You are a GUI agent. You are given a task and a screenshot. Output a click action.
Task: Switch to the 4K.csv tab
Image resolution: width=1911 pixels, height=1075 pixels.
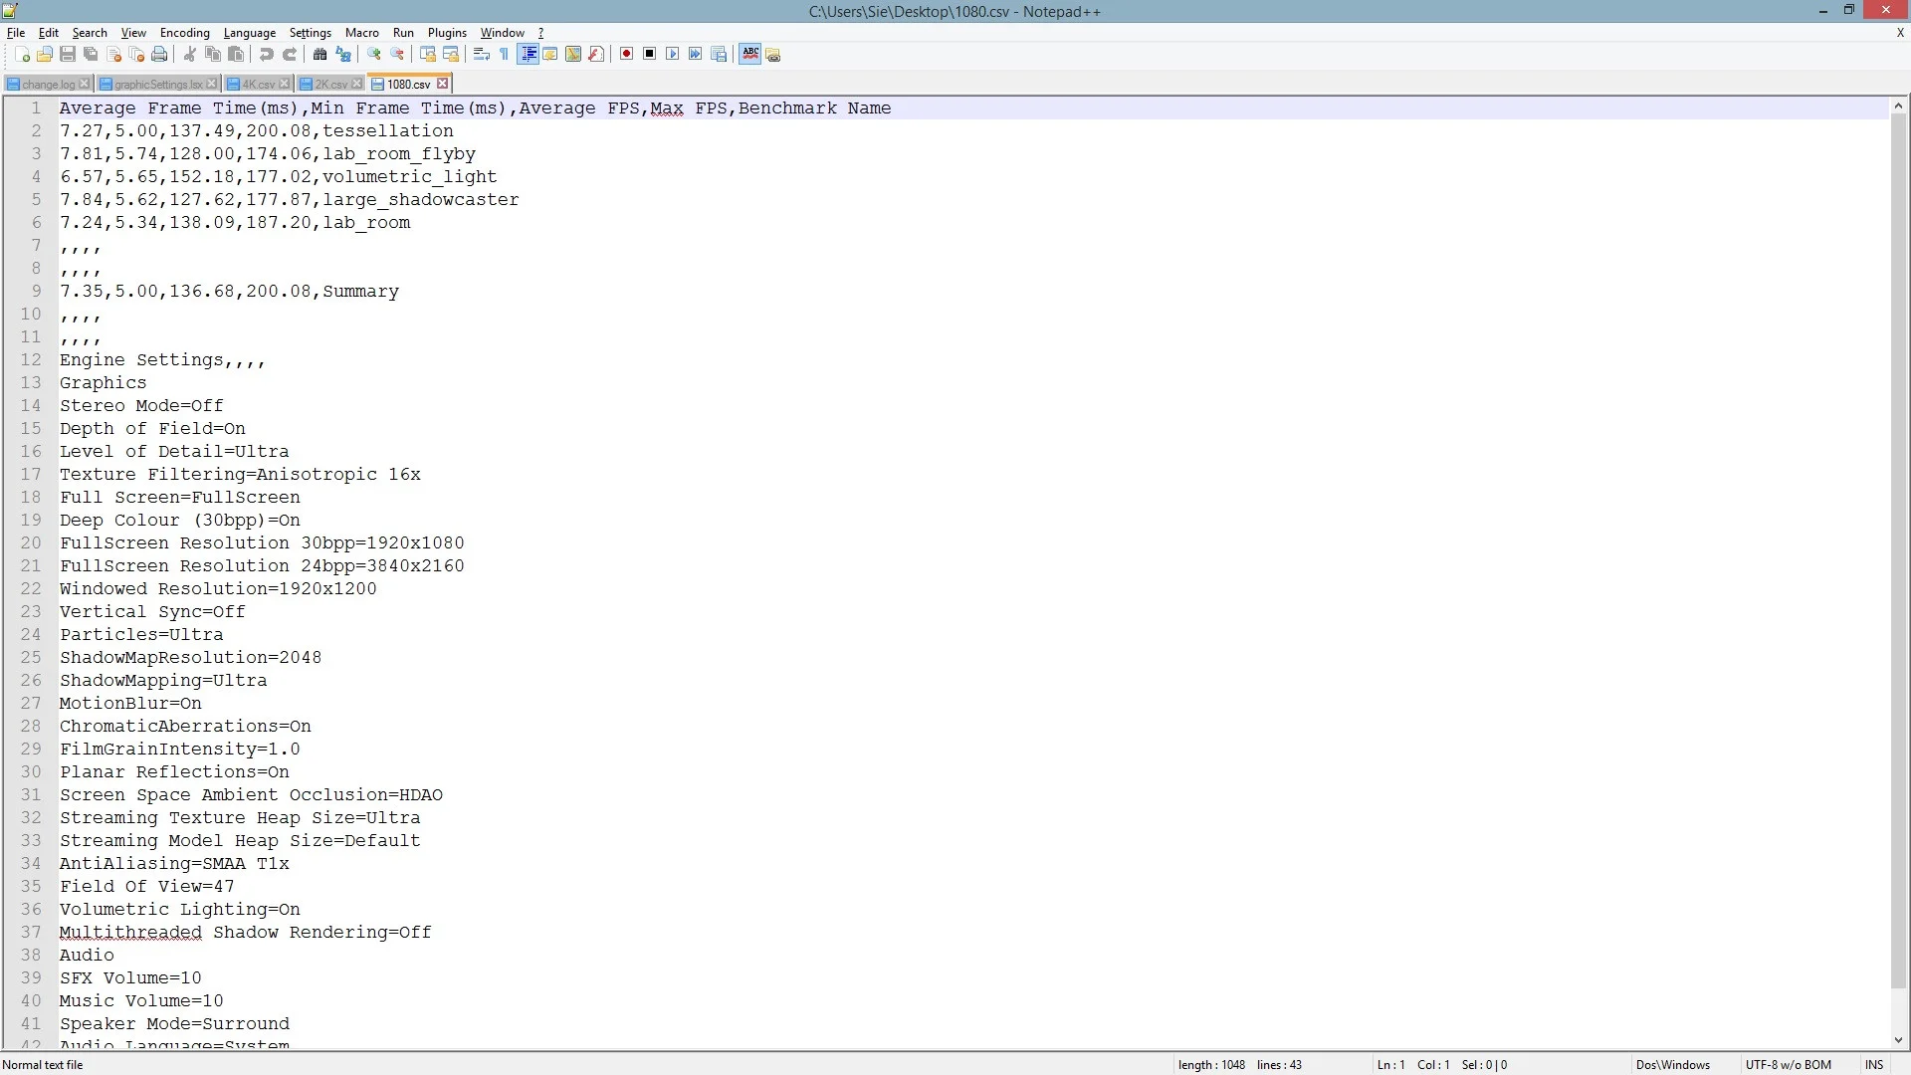[259, 84]
